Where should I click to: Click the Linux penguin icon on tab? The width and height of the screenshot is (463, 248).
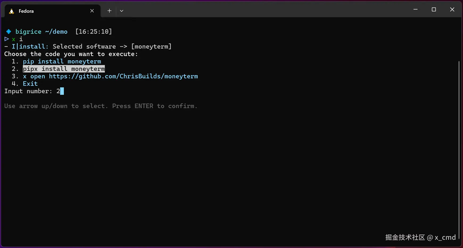(x=11, y=11)
